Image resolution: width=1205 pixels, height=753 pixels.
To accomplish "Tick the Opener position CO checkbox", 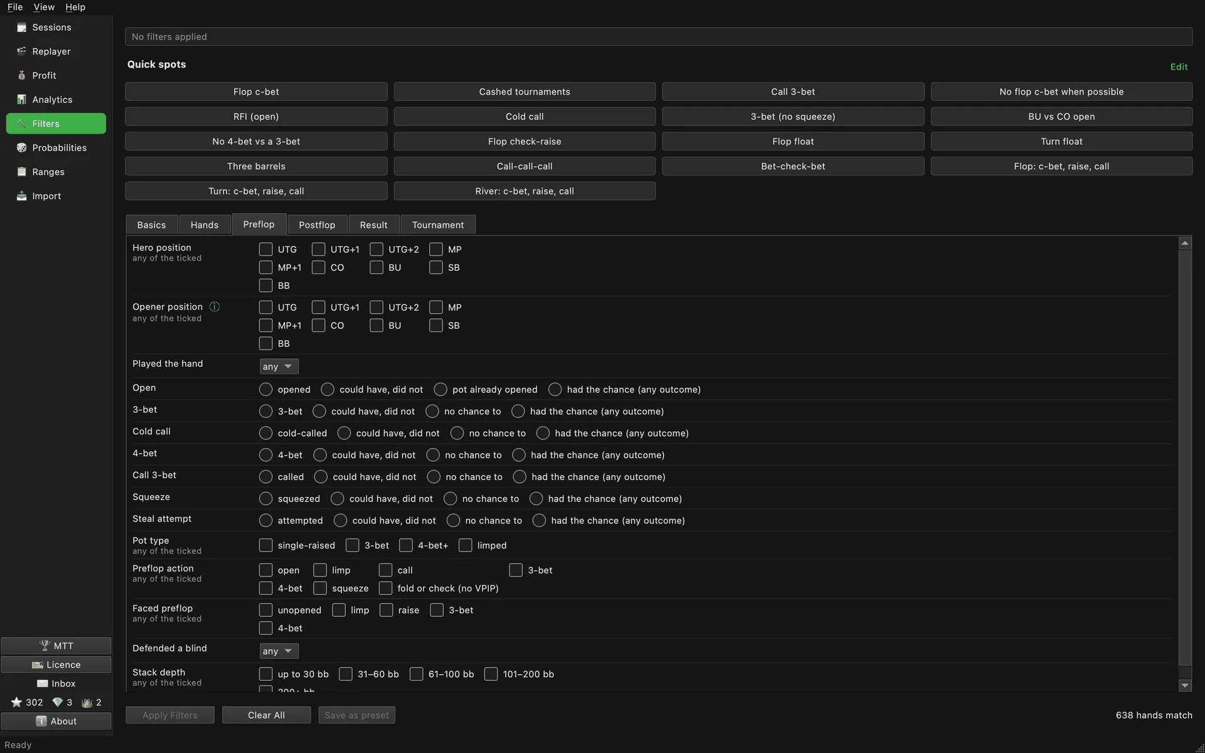I will [319, 326].
